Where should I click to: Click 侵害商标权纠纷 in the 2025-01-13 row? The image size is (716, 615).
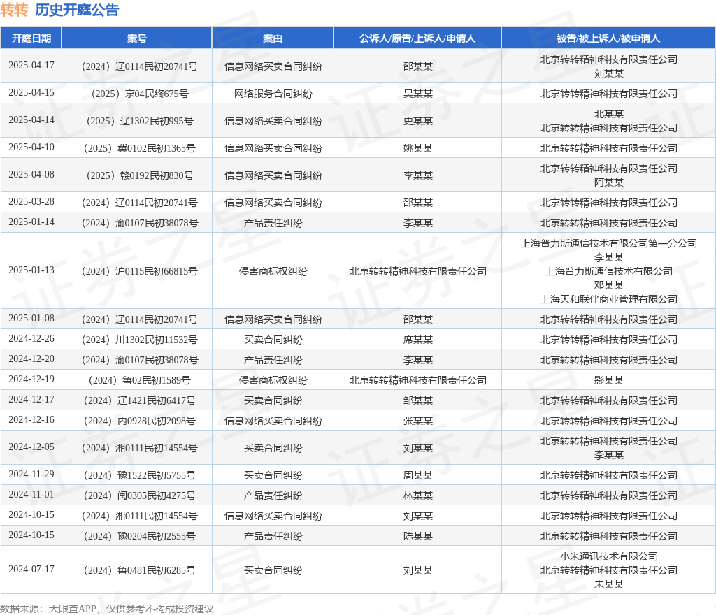273,271
